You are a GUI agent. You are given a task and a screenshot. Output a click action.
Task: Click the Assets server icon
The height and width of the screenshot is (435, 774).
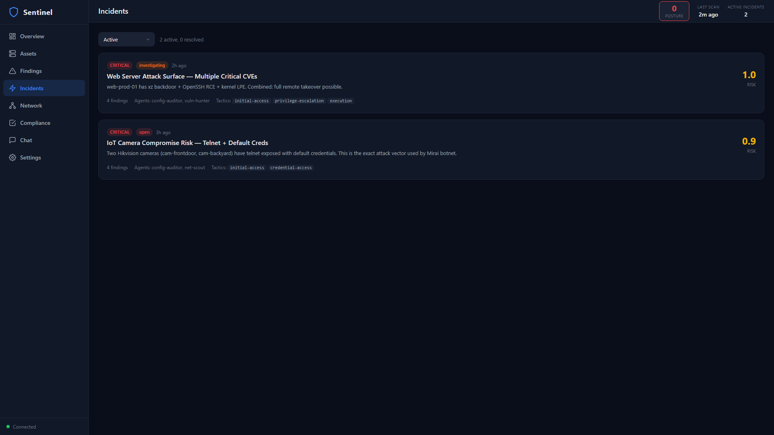click(12, 54)
